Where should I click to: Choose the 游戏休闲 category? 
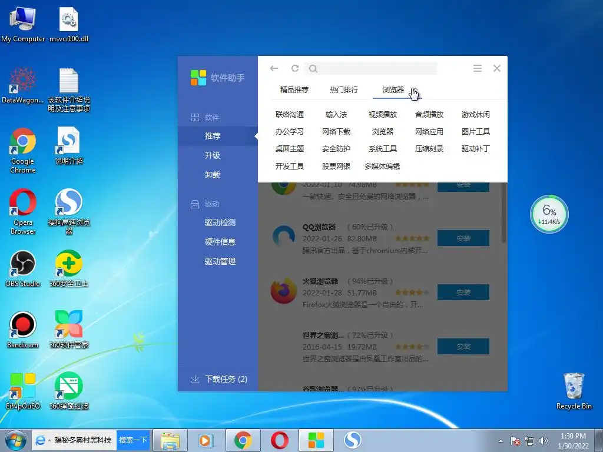(476, 115)
